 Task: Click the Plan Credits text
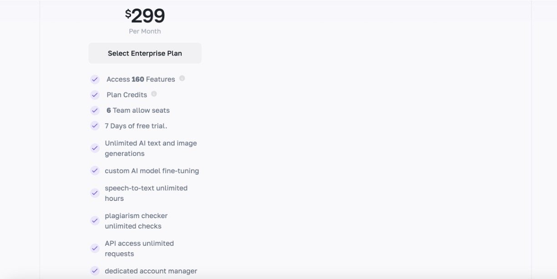[x=127, y=95]
